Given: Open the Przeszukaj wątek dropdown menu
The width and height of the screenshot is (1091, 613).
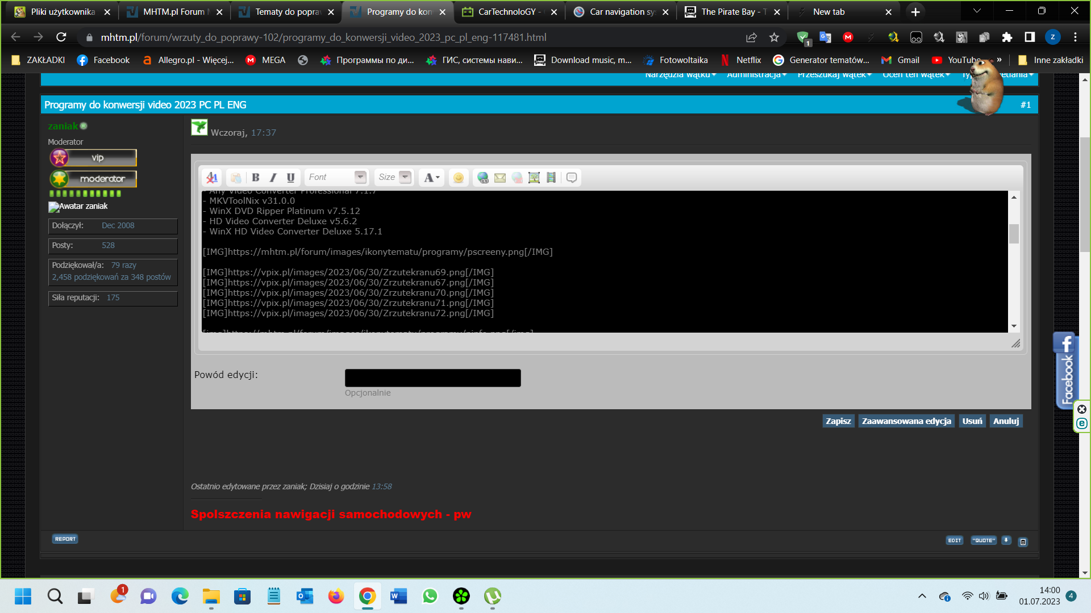Looking at the screenshot, I should coord(834,75).
